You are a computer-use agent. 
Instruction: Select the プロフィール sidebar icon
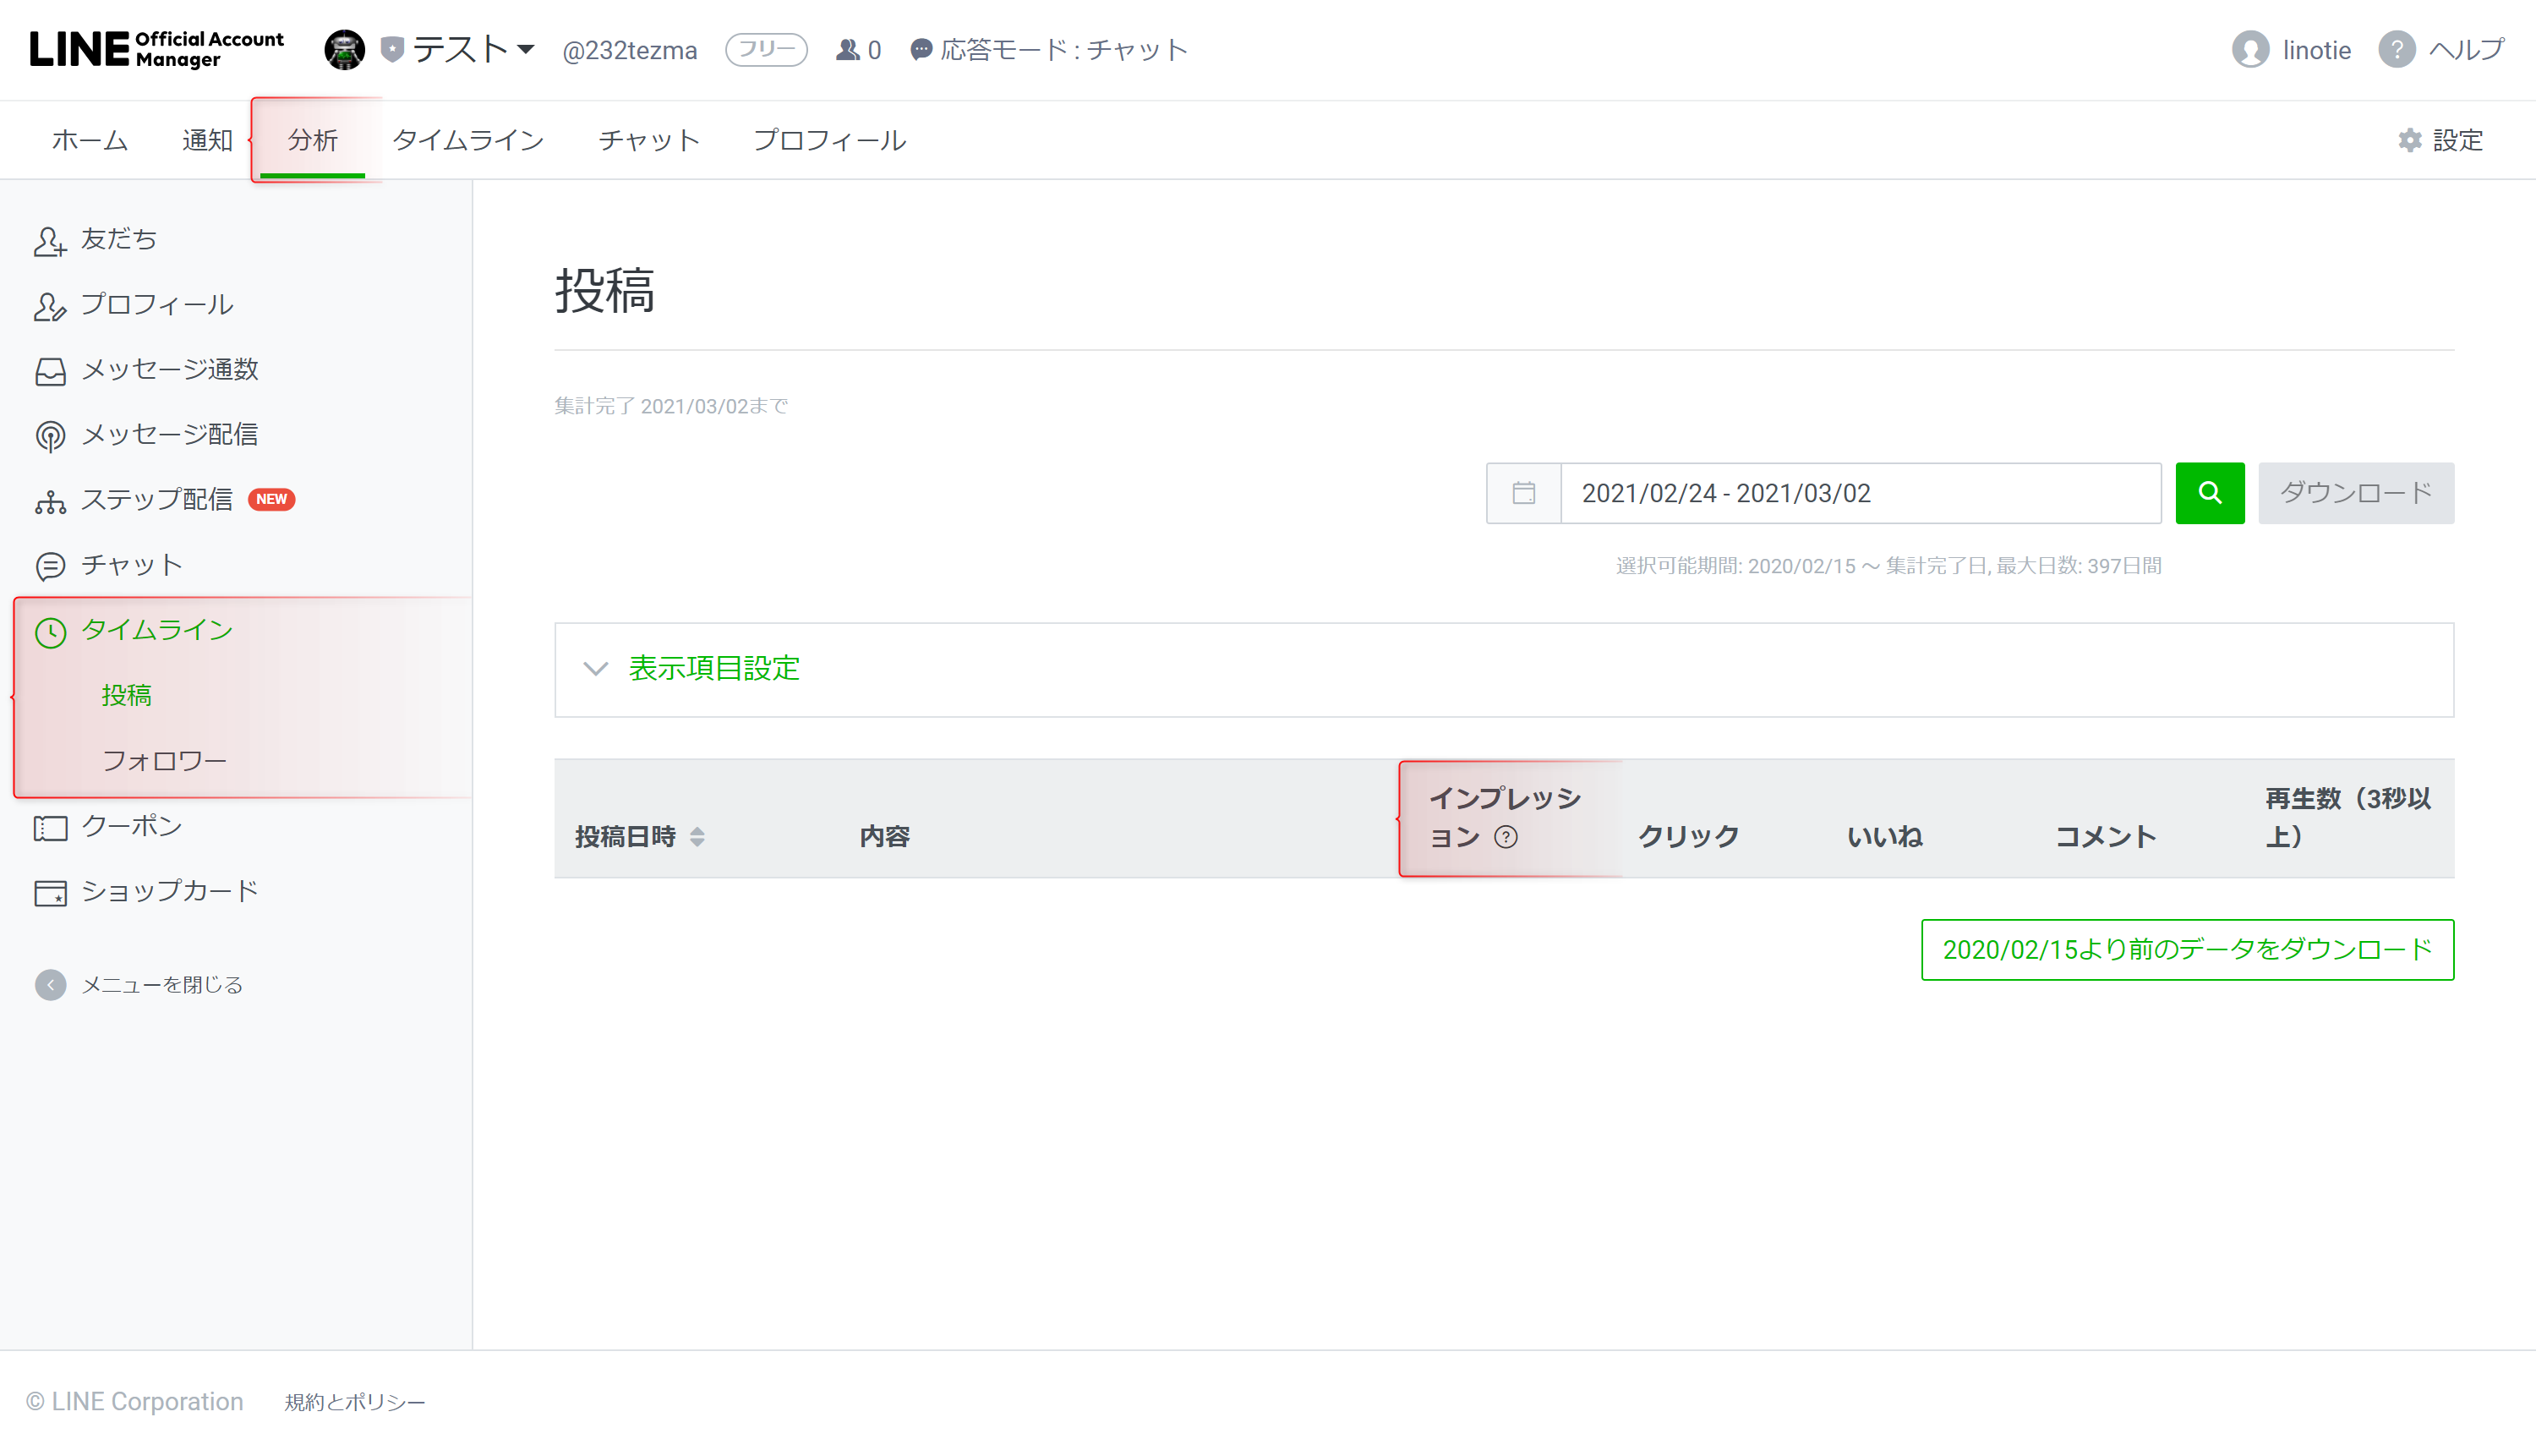(50, 306)
